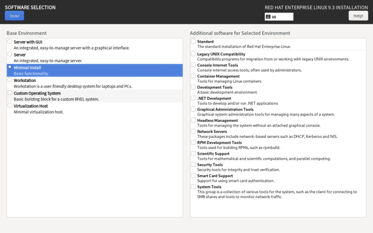Enable Graphical Administration Tools

pyautogui.click(x=193, y=109)
